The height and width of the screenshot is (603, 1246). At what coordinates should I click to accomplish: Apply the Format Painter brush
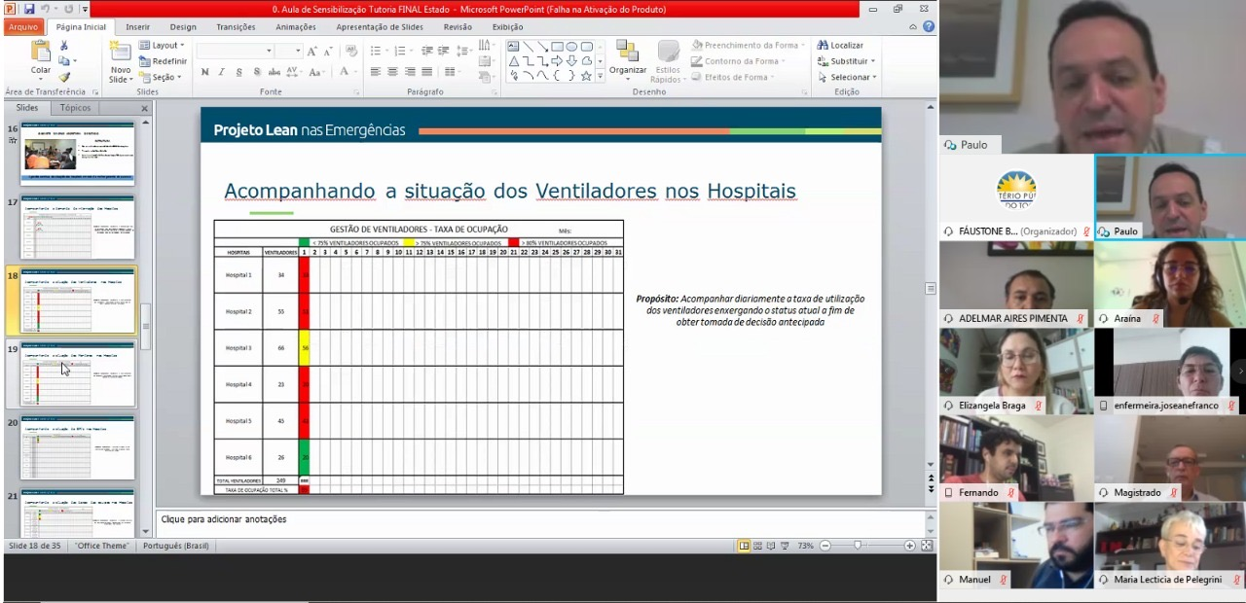point(64,77)
